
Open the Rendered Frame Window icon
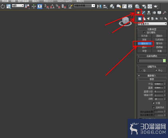(x=150, y=6)
